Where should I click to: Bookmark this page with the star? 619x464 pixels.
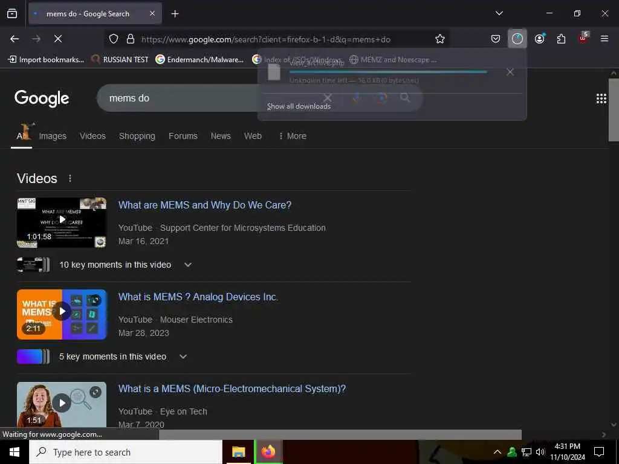(440, 39)
